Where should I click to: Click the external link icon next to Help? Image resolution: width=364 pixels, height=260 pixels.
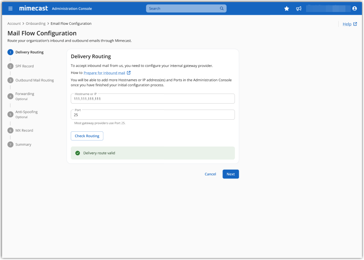(x=355, y=24)
